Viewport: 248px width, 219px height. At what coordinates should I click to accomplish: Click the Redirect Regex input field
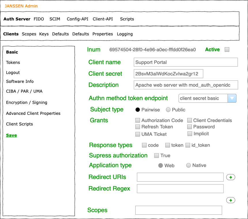coord(180,189)
